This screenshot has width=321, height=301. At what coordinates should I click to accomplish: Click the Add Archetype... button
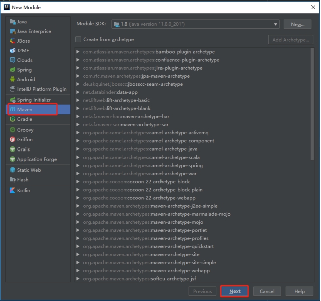coord(291,40)
